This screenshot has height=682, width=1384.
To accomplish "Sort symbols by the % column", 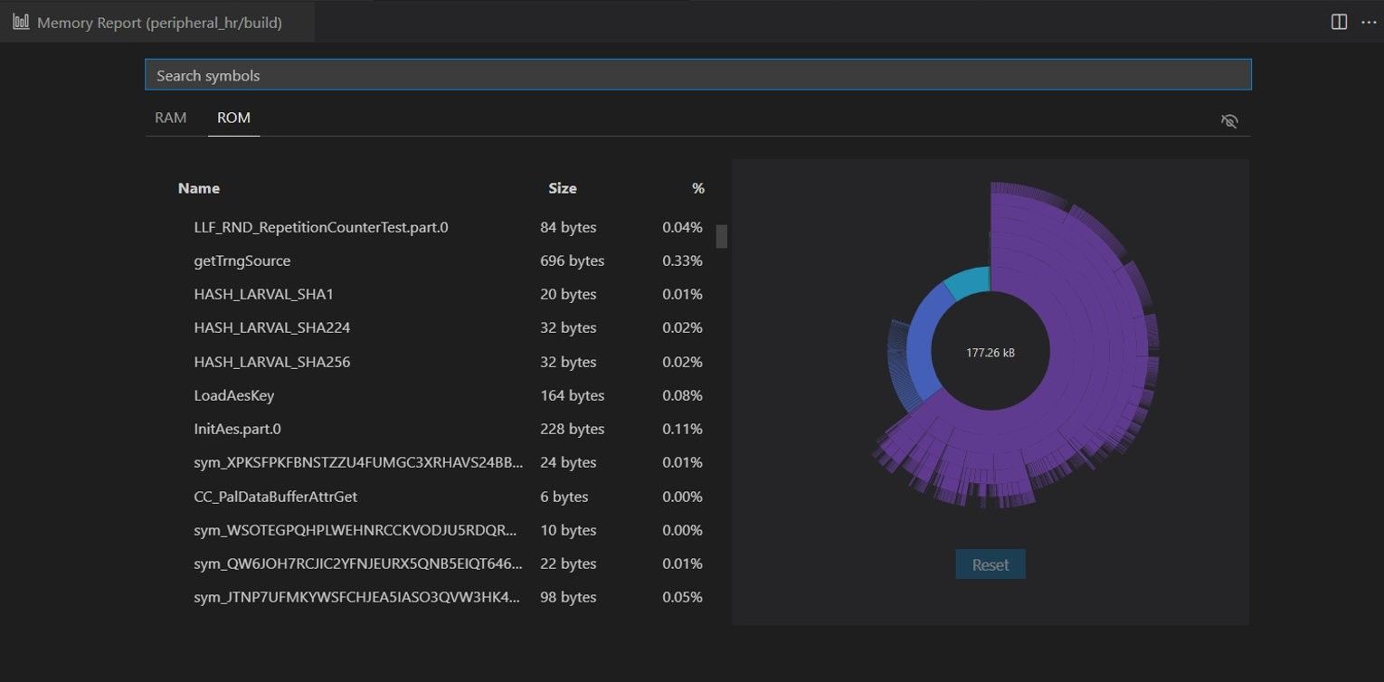I will pos(697,187).
